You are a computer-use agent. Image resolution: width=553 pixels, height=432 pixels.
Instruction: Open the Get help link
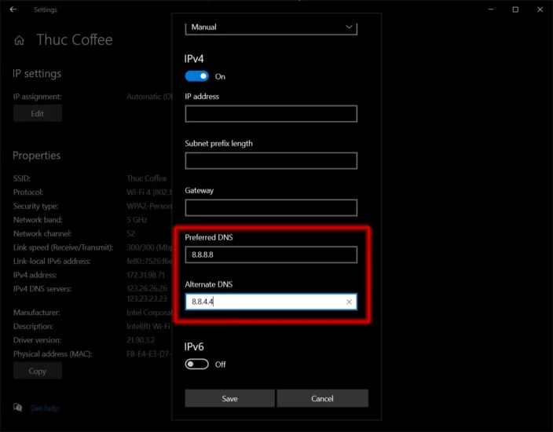(x=45, y=408)
